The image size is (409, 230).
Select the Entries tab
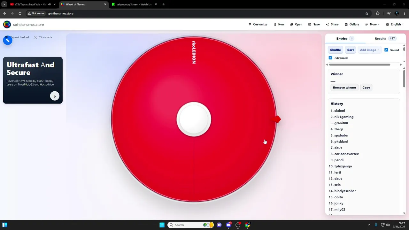(345, 38)
